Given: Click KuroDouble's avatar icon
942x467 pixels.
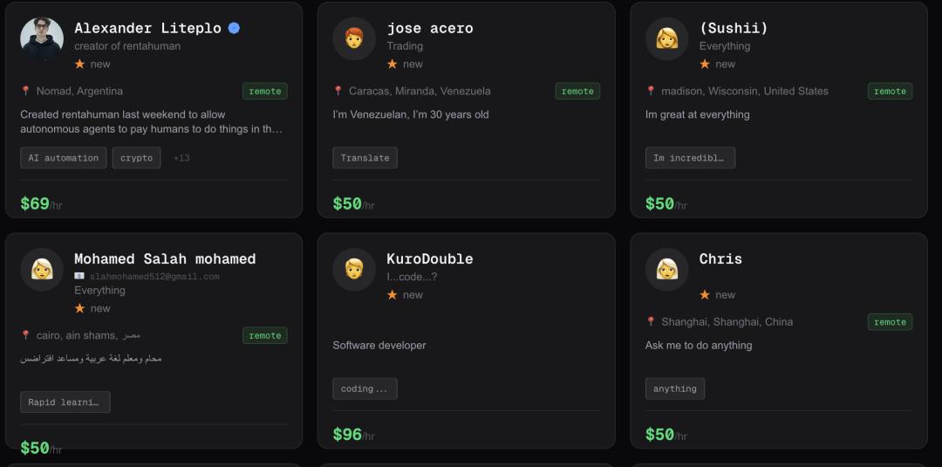Looking at the screenshot, I should click(x=354, y=270).
